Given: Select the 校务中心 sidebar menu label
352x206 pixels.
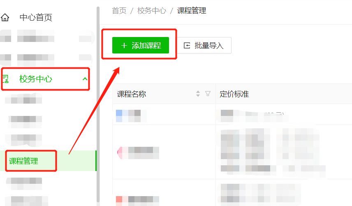Looking at the screenshot, I should point(36,79).
